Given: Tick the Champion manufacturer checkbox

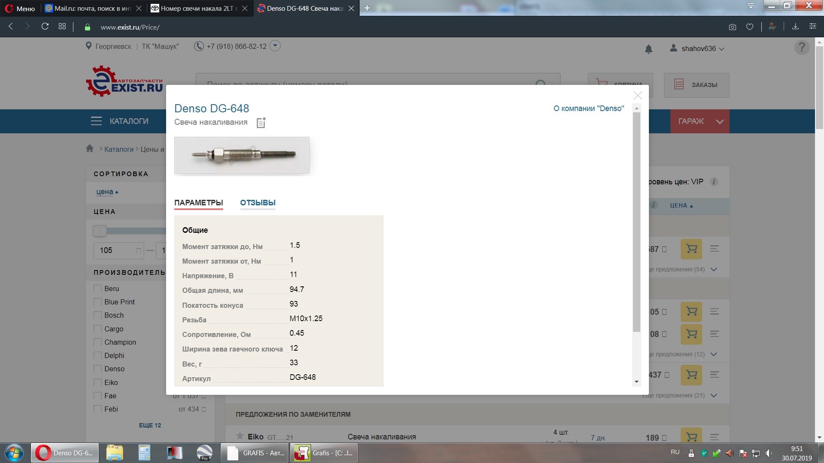Looking at the screenshot, I should click(98, 342).
